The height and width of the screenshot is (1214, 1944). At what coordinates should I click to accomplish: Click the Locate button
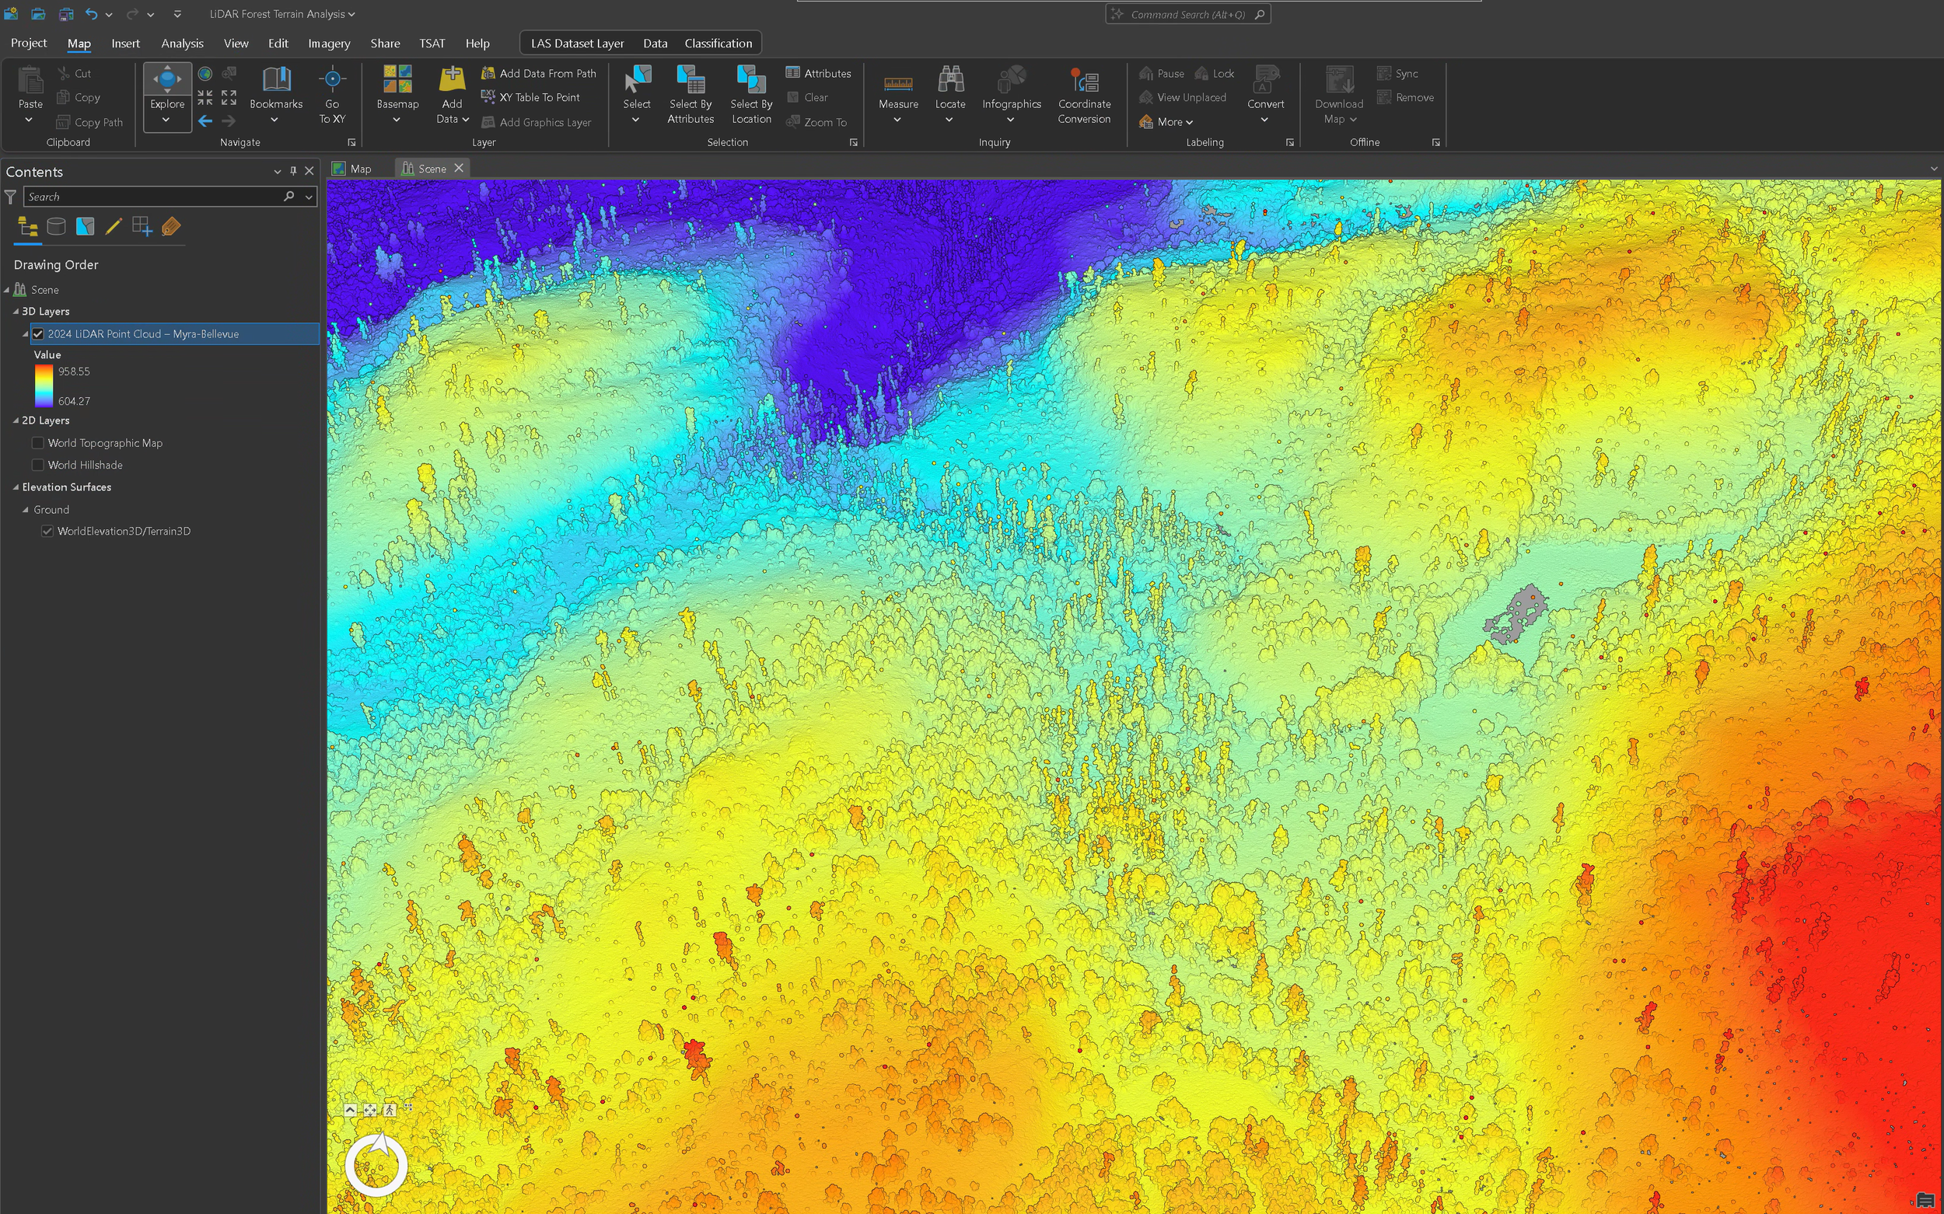(950, 94)
